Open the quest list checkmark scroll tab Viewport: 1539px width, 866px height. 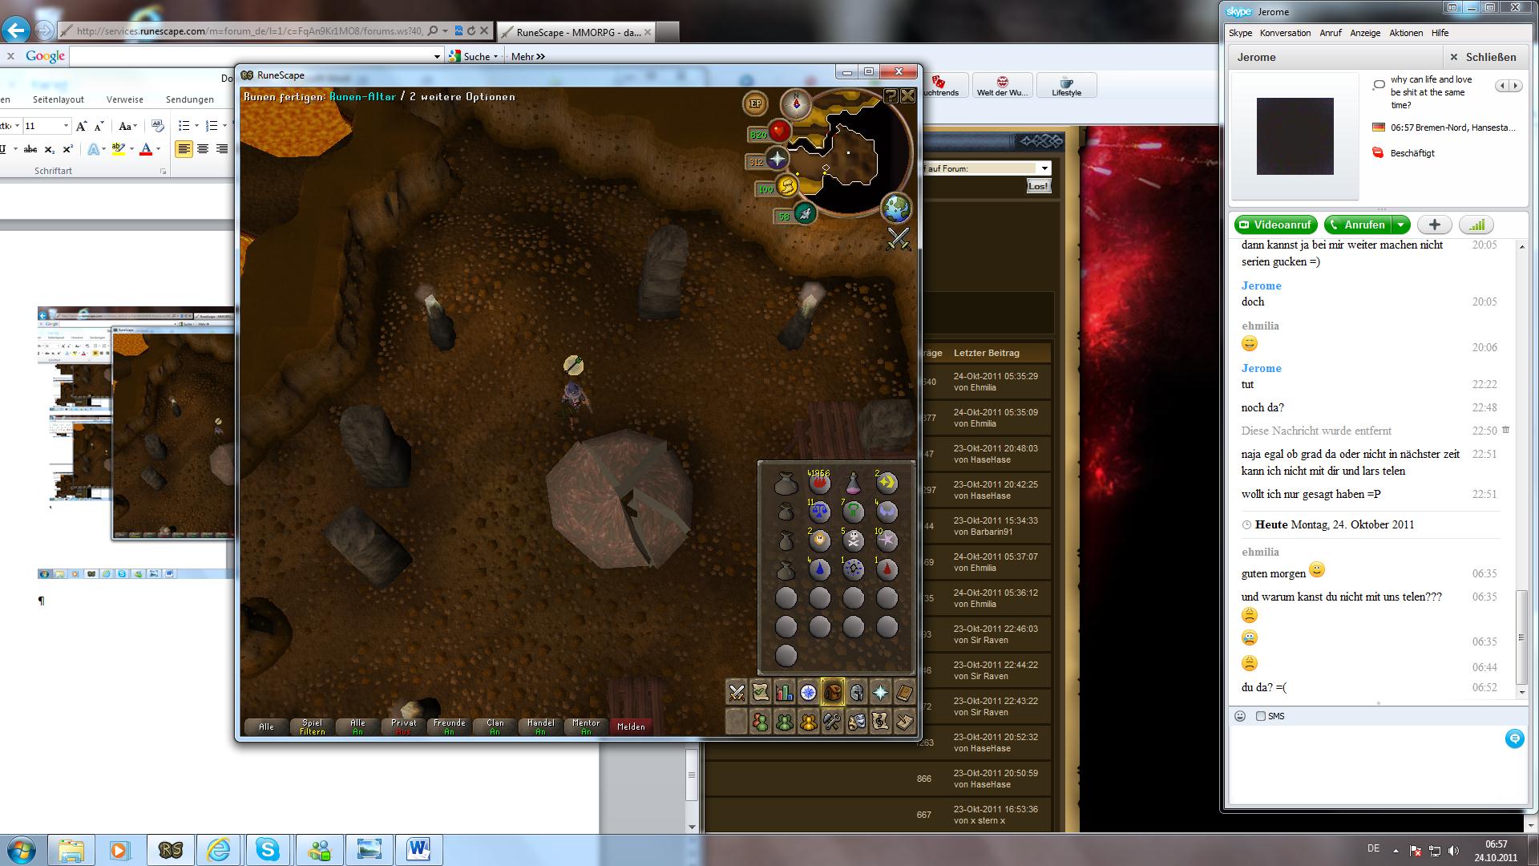click(x=760, y=692)
